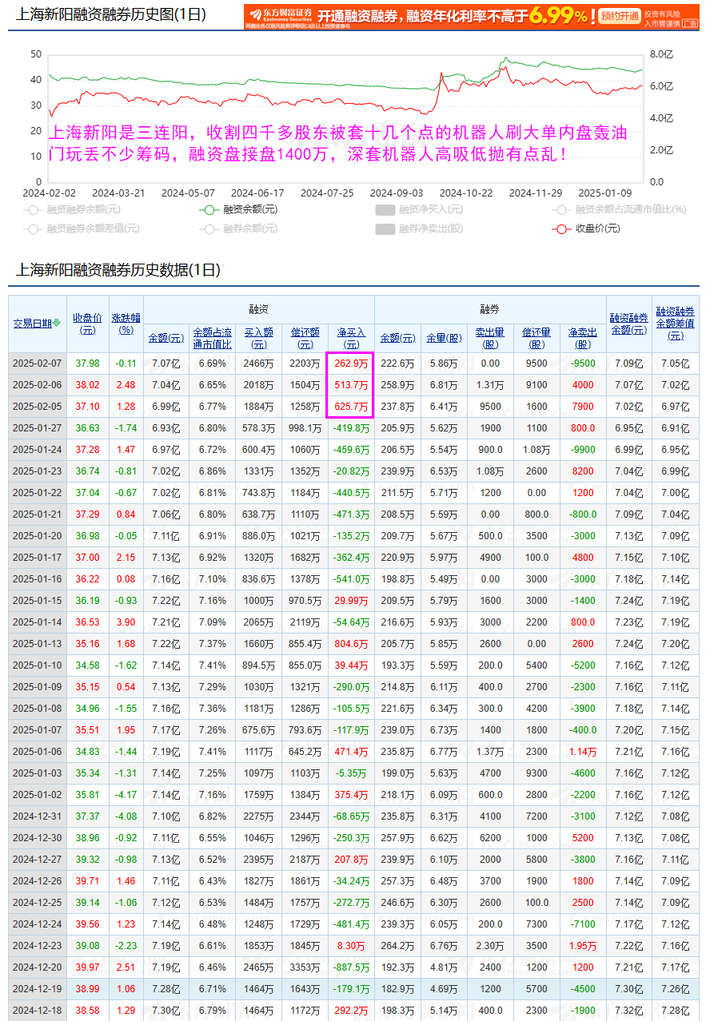Toggle the 收盘价(元) red legend series
This screenshot has width=706, height=1021.
586,228
